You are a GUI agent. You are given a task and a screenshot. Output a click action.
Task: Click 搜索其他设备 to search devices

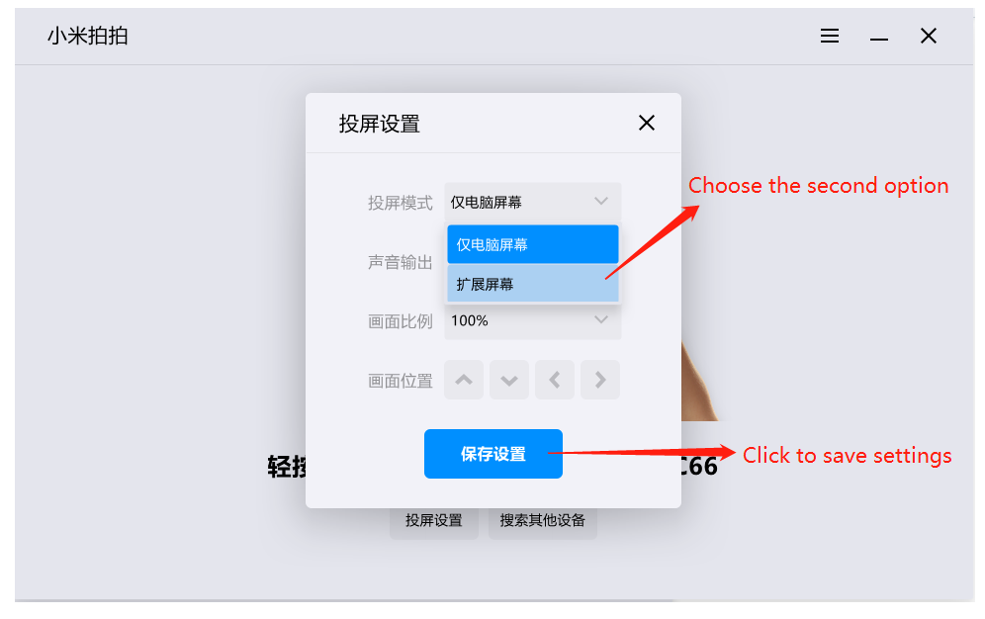(543, 520)
